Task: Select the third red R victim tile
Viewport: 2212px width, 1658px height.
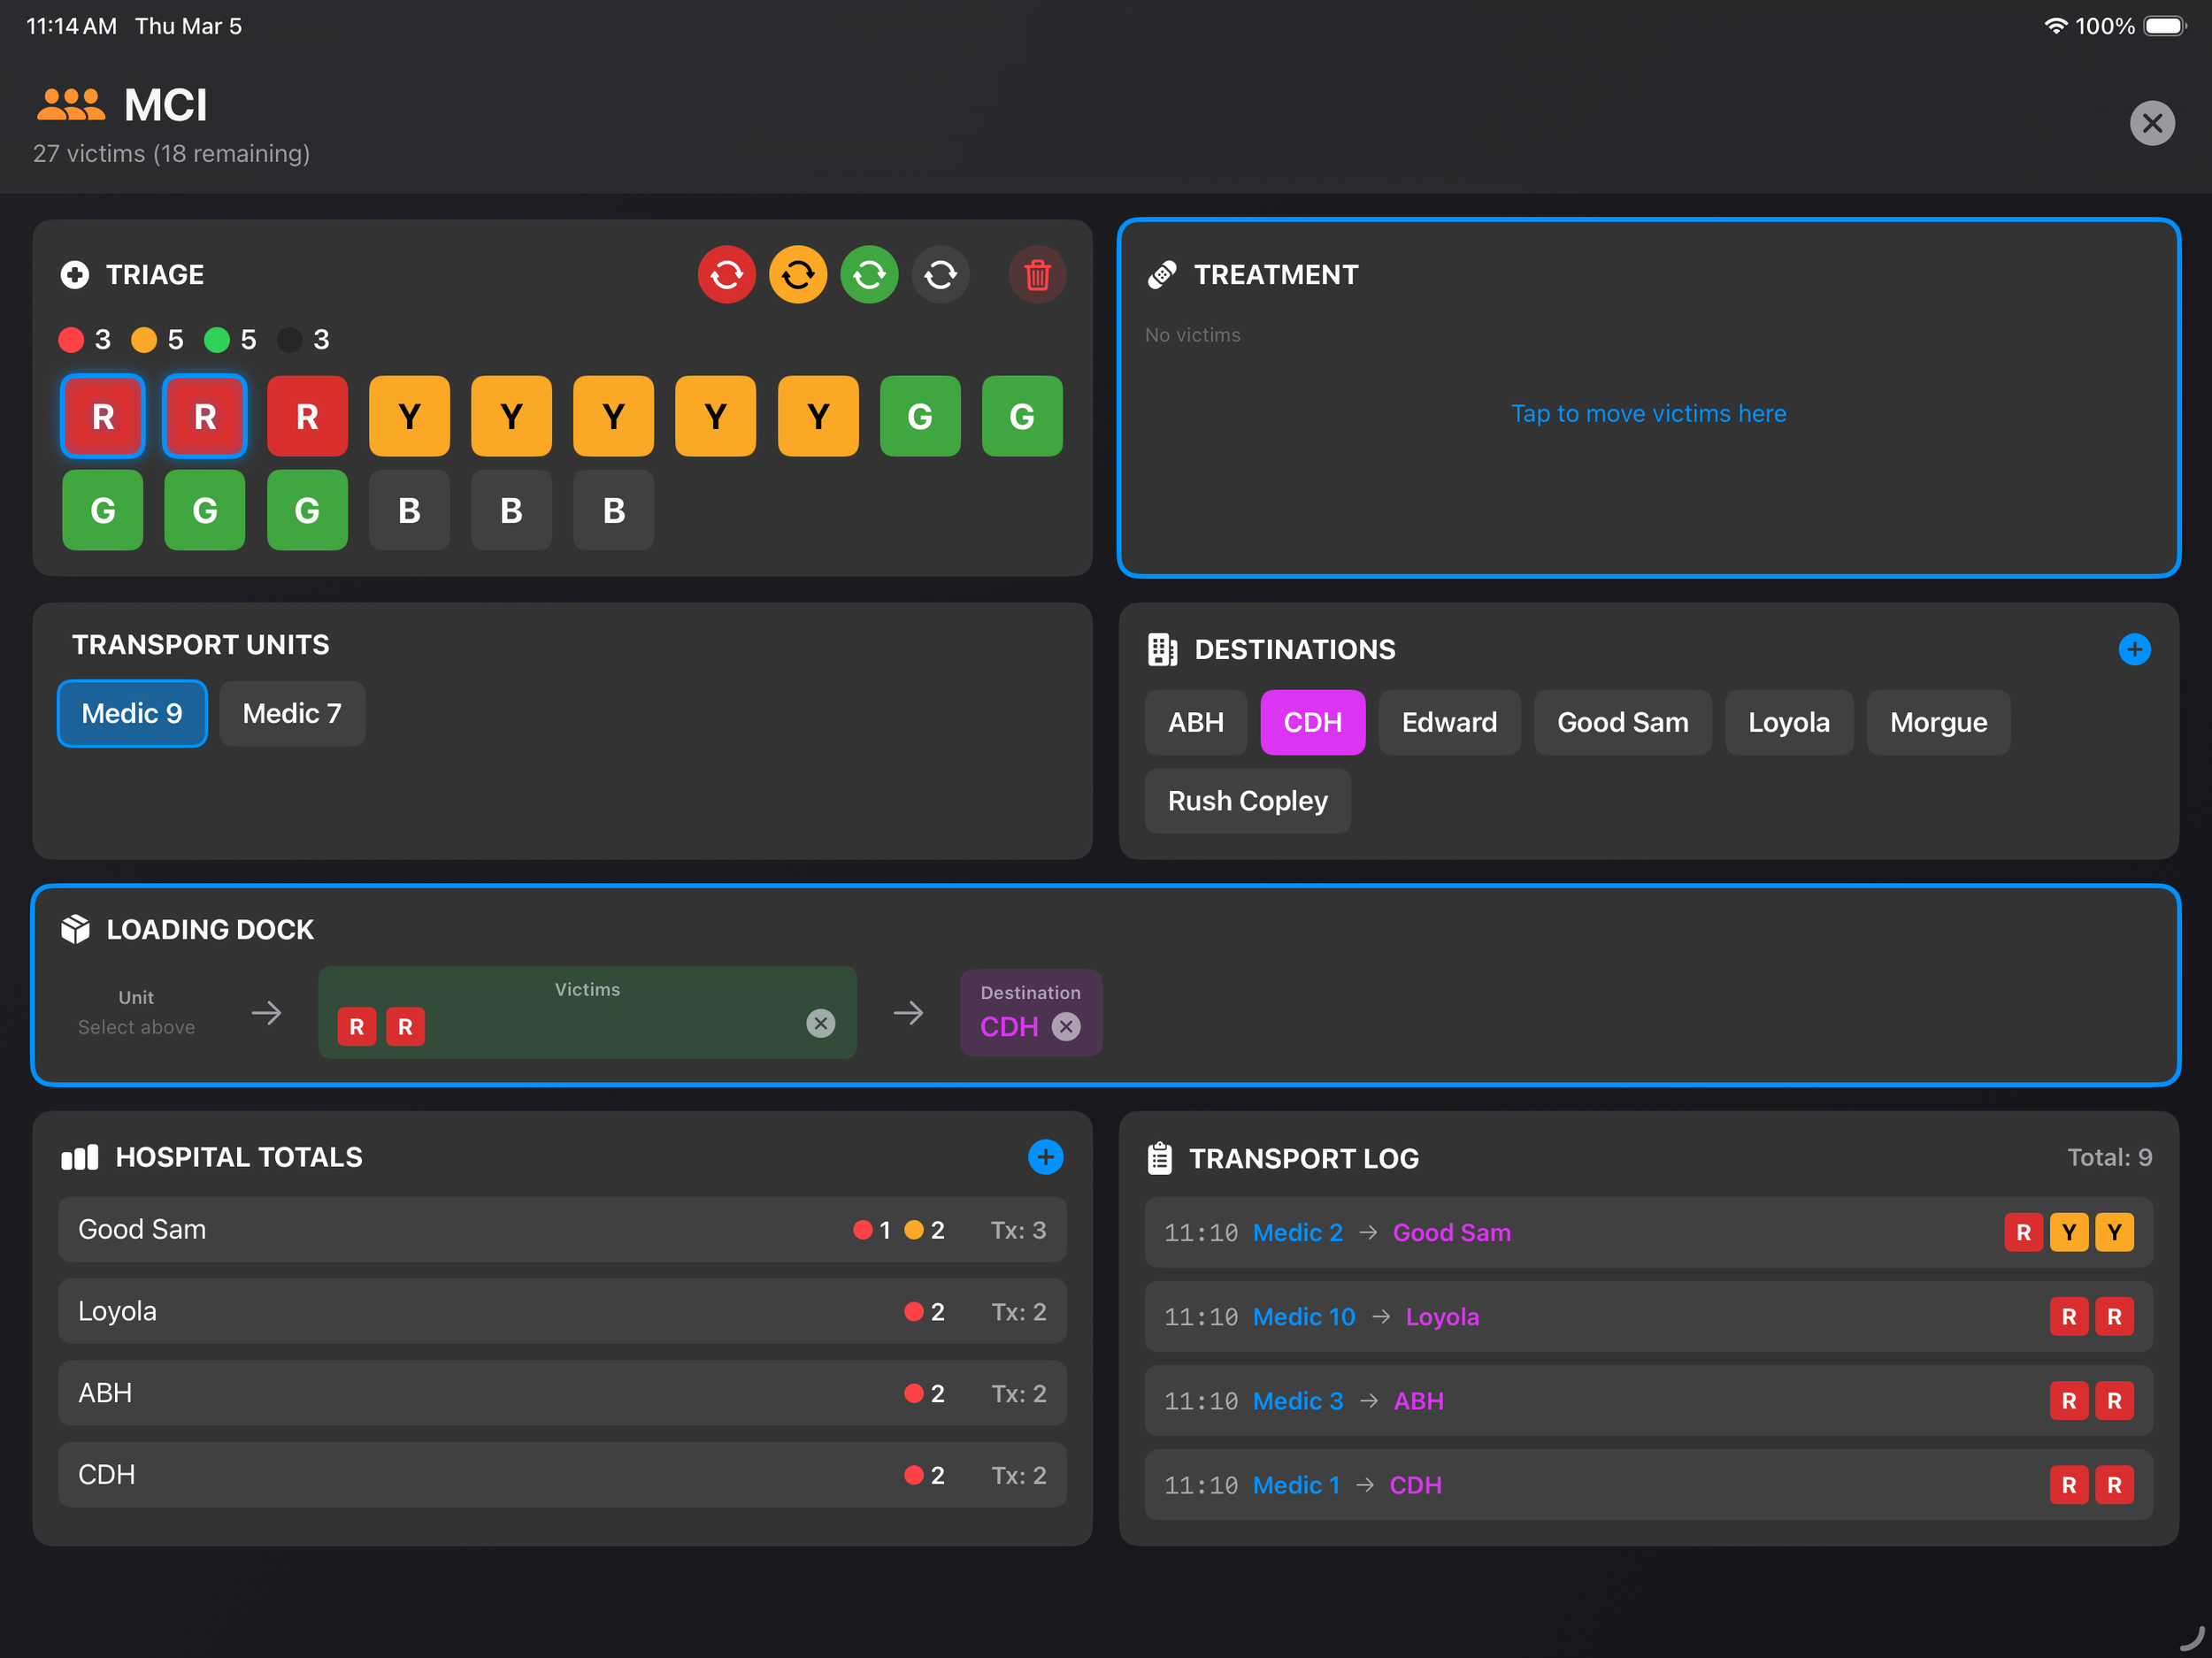Action: (x=307, y=416)
